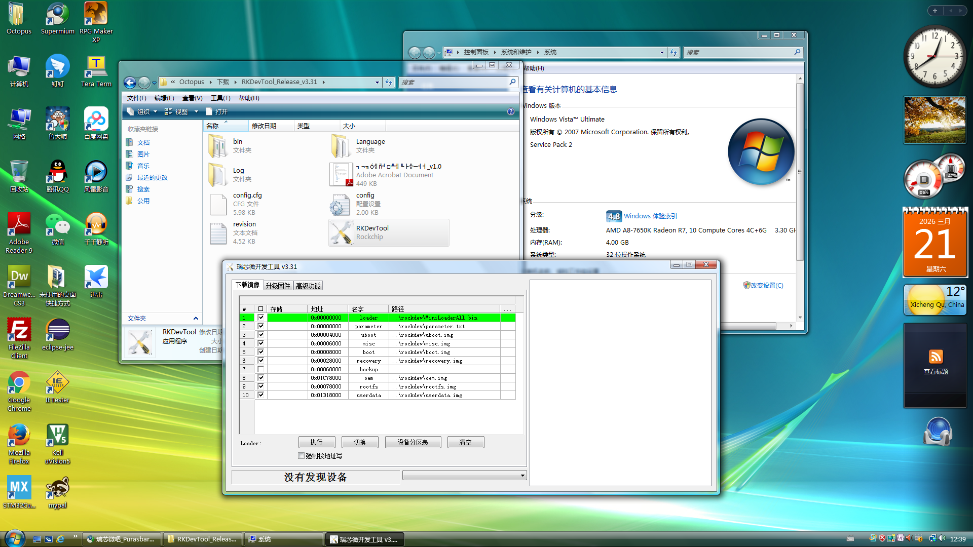Open the RKDevTool application icon
Screen dimensions: 973x547
341,232
